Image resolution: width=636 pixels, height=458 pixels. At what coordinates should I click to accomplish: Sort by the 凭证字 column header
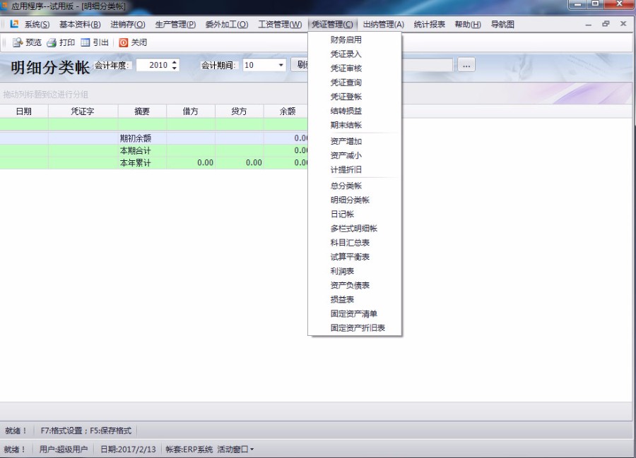[83, 111]
